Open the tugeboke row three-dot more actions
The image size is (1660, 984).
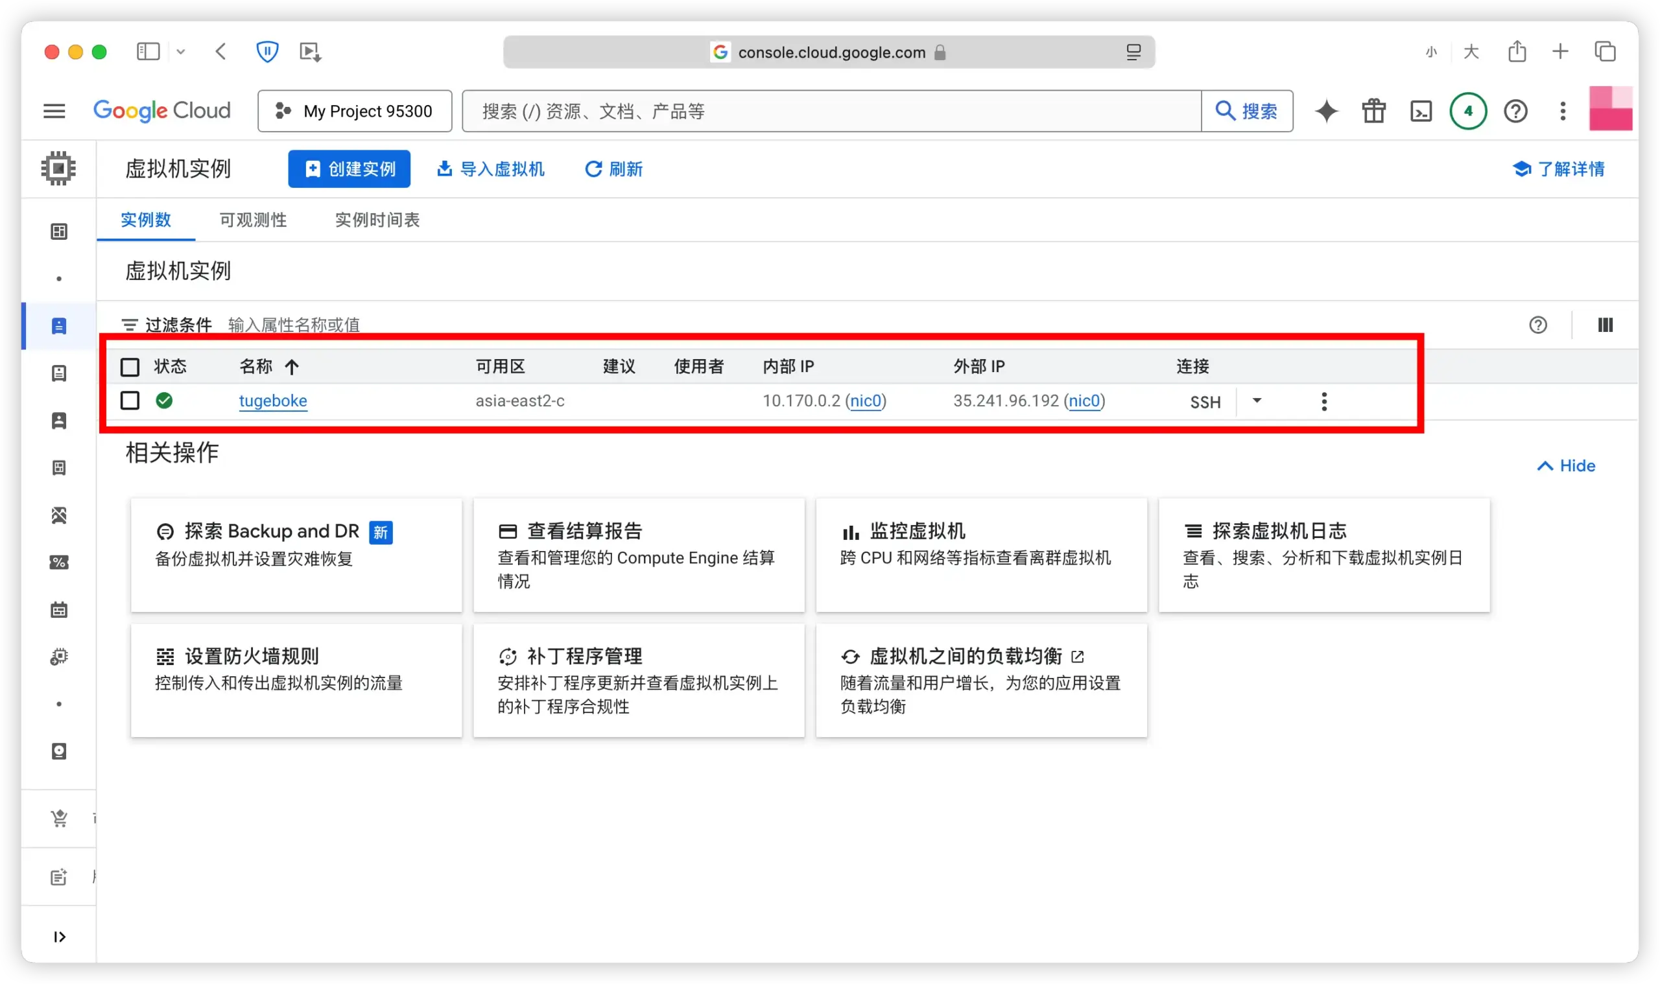[x=1323, y=401]
